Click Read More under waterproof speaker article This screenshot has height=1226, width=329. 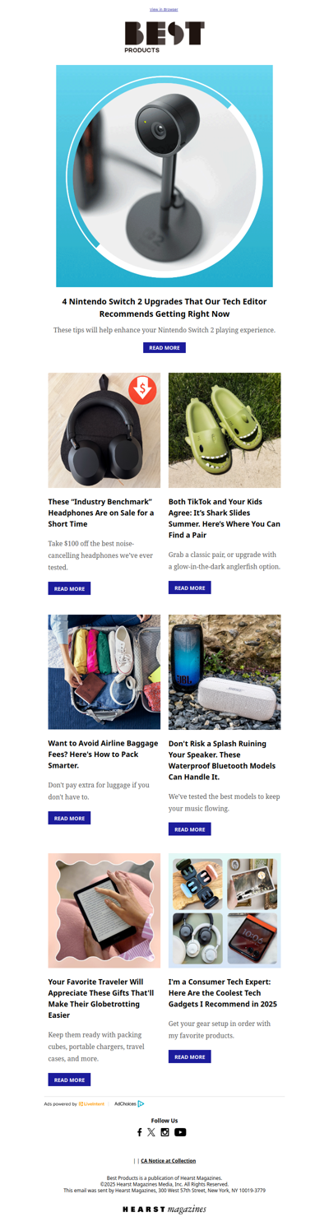click(190, 829)
